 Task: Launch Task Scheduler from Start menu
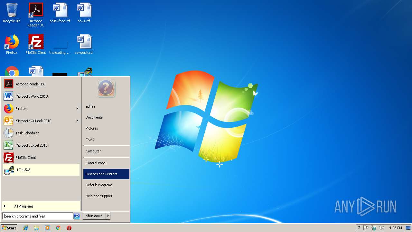pos(41,133)
